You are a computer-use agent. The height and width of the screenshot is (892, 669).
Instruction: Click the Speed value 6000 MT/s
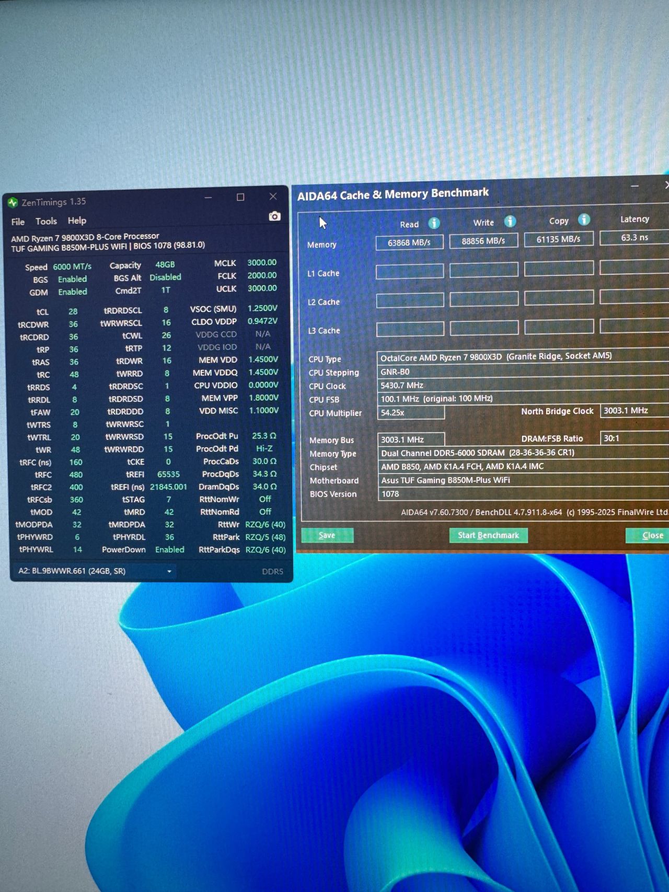tap(72, 267)
